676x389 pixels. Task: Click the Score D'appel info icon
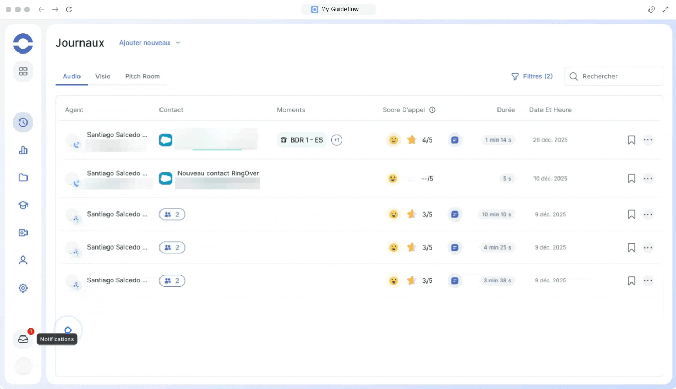[x=432, y=110]
